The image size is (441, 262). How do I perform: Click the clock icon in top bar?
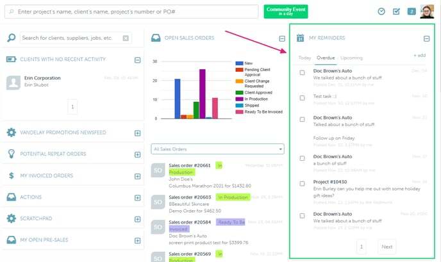[x=381, y=12]
